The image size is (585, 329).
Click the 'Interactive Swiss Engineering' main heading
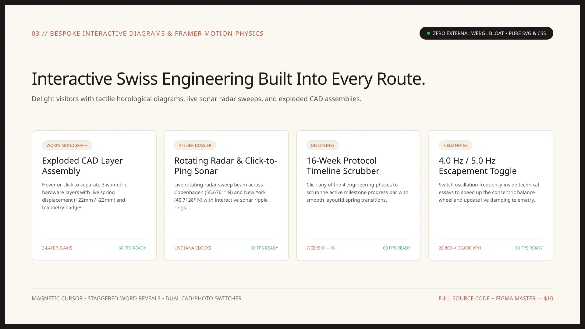(x=229, y=79)
